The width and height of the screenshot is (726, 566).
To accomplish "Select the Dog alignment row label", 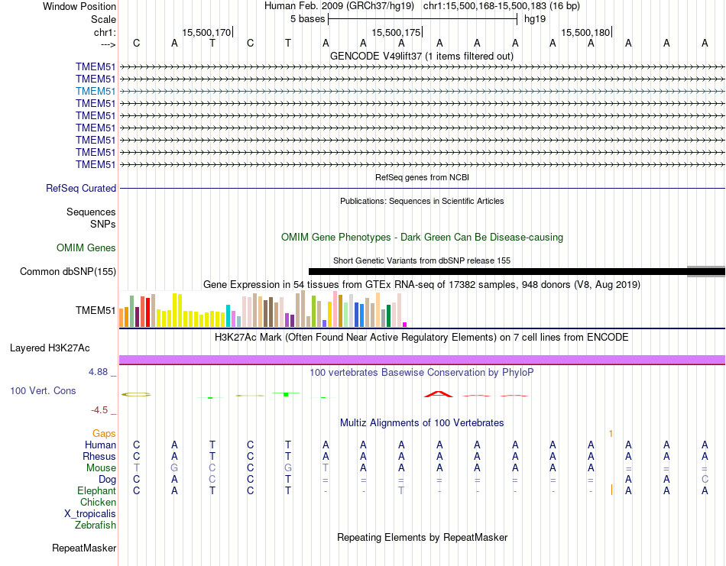I will pos(107,480).
